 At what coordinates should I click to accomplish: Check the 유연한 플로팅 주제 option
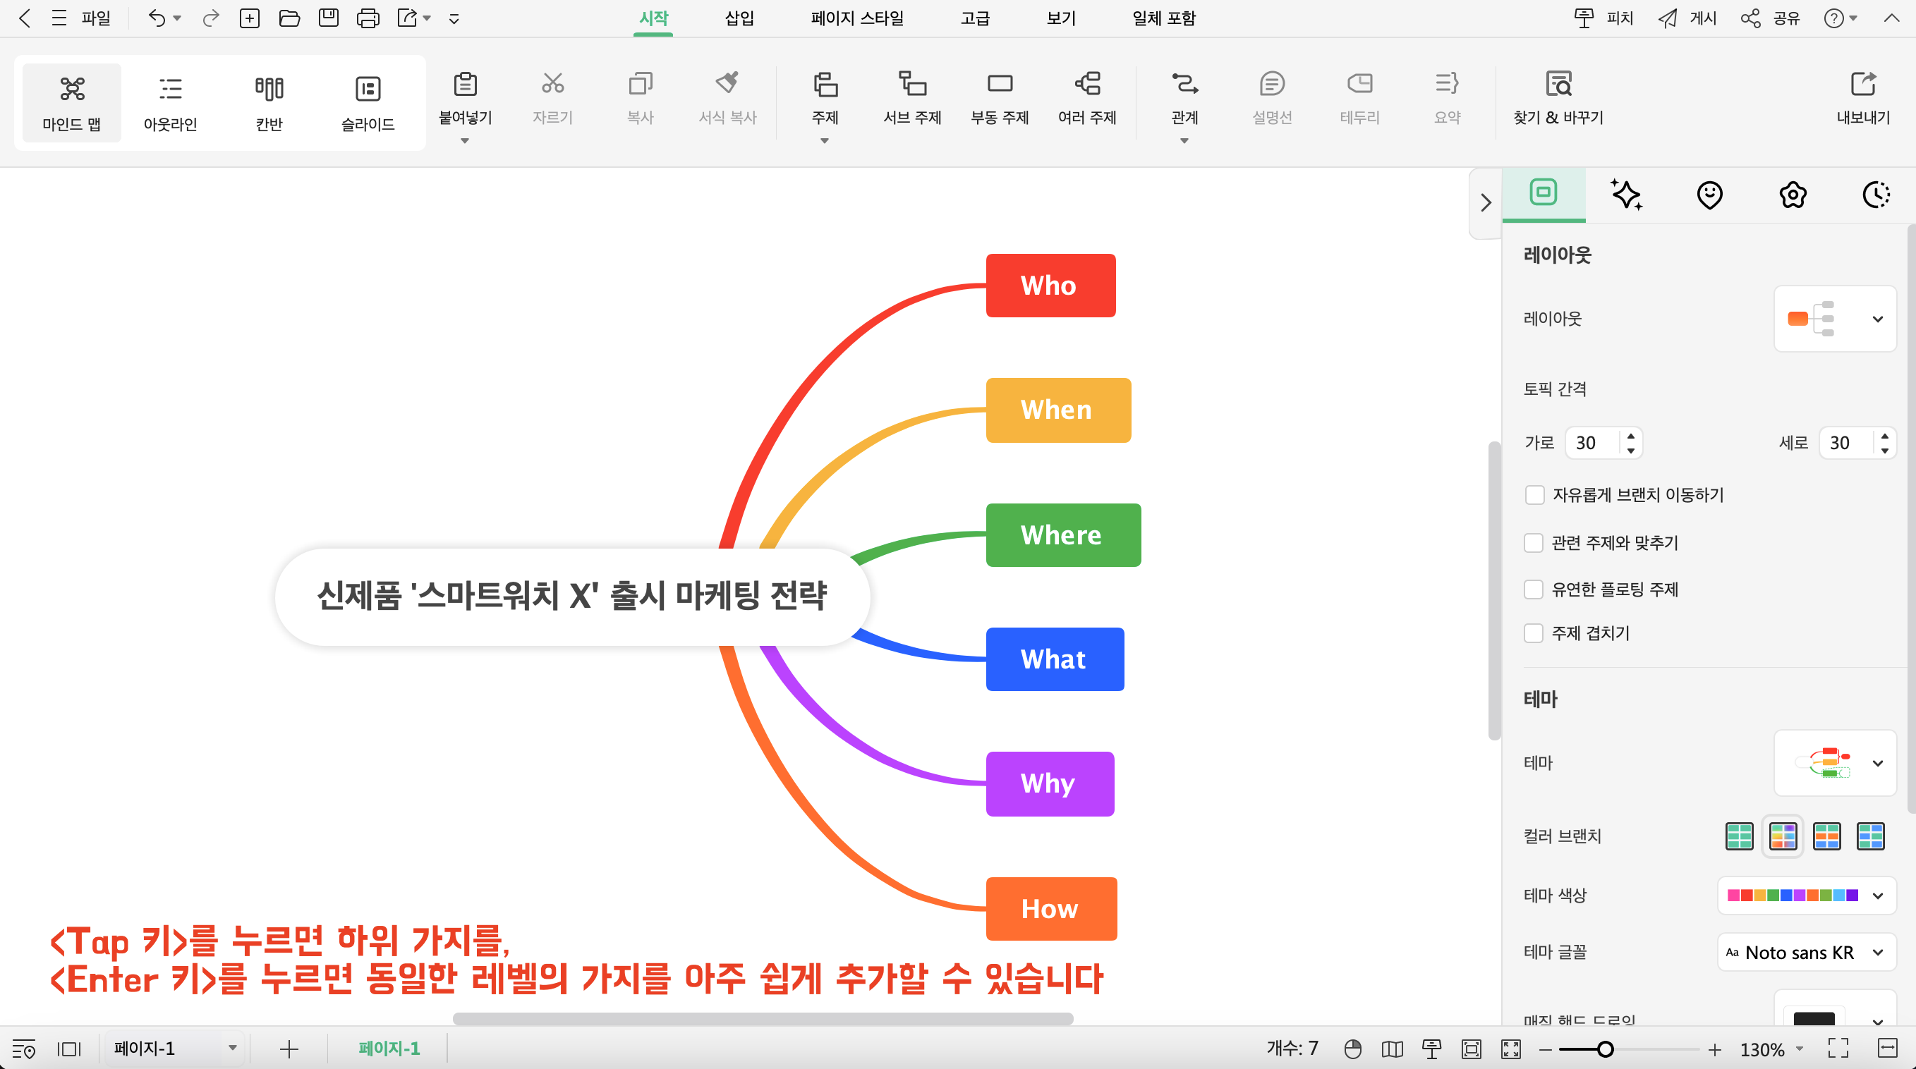click(1534, 590)
